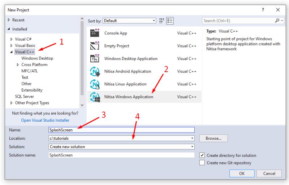Click the Nitisa Android Application icon

95,71
